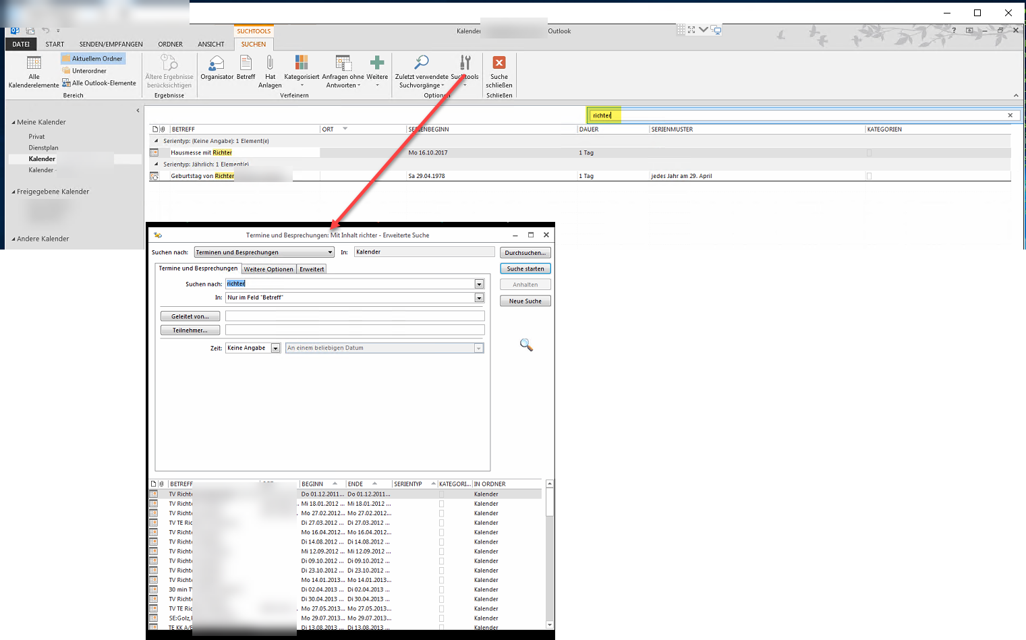
Task: Collapse Meine Kalender group
Action: (x=13, y=123)
